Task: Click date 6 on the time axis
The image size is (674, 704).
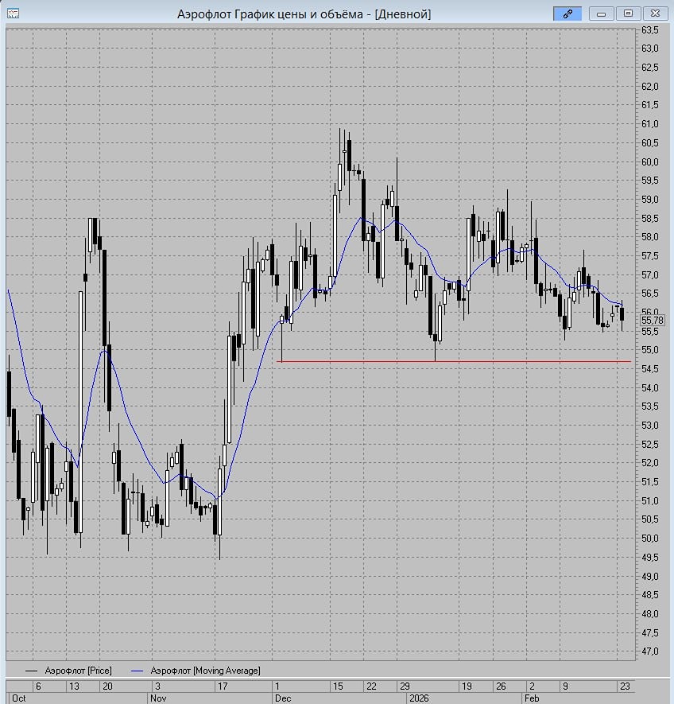Action: 38,686
